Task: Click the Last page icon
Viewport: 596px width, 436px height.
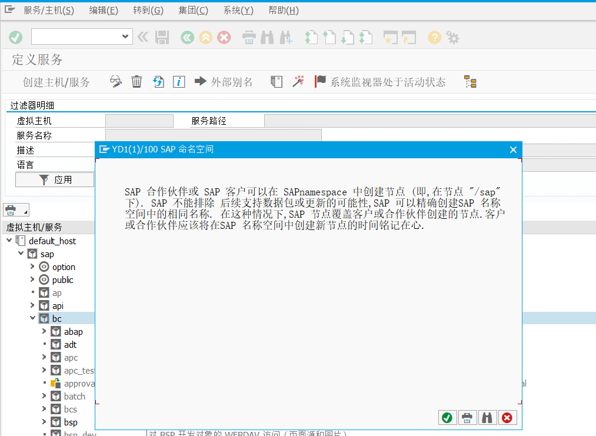Action: [x=366, y=37]
